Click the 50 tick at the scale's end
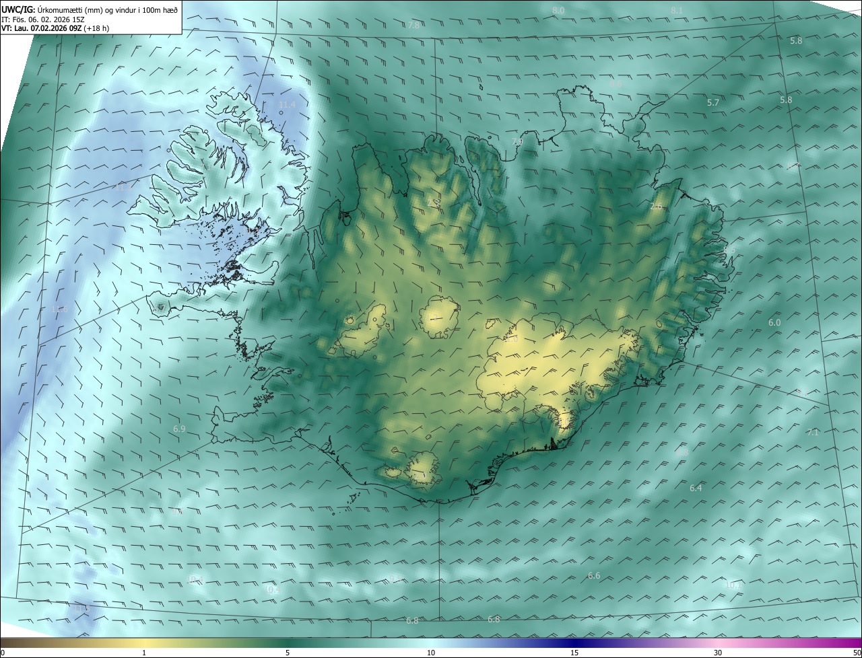Screen dimensions: 862x658 coord(857,653)
